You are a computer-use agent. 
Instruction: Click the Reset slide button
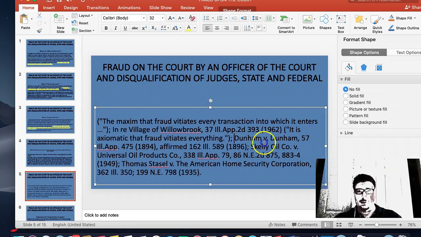tap(80, 23)
